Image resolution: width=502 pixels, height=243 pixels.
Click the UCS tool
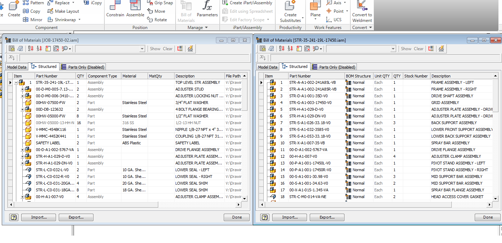point(333,19)
